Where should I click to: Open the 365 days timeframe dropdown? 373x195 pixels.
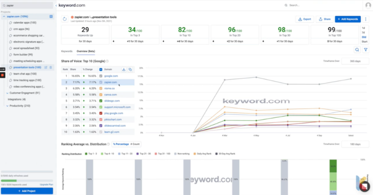(x=355, y=61)
